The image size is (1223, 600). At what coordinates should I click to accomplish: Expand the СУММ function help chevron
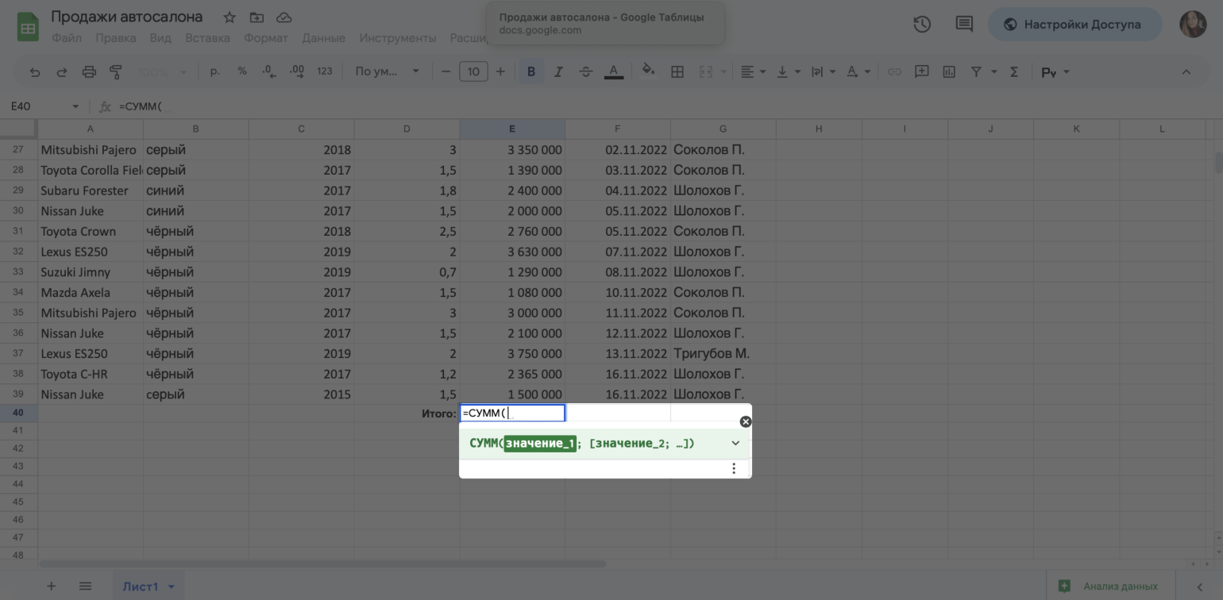click(735, 444)
